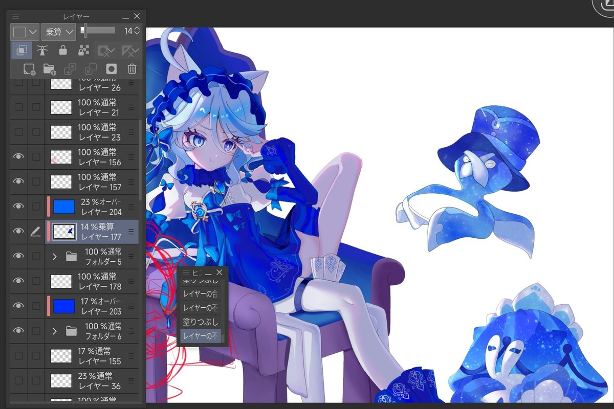Click the opacity value stepper arrows
This screenshot has height=409, width=614.
pyautogui.click(x=137, y=31)
